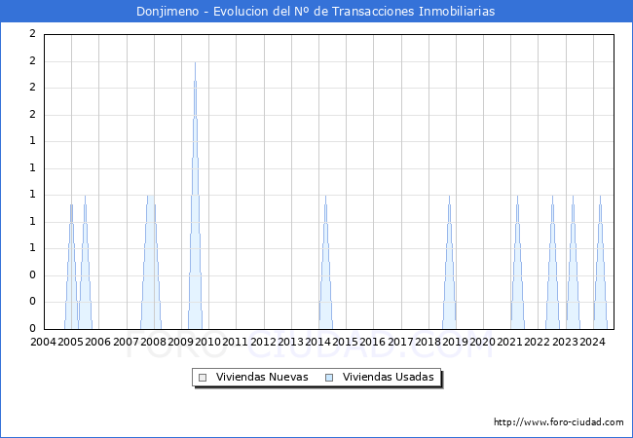Toggle the Viviendas Nuevas legend label
This screenshot has height=438, width=633.
(x=262, y=378)
